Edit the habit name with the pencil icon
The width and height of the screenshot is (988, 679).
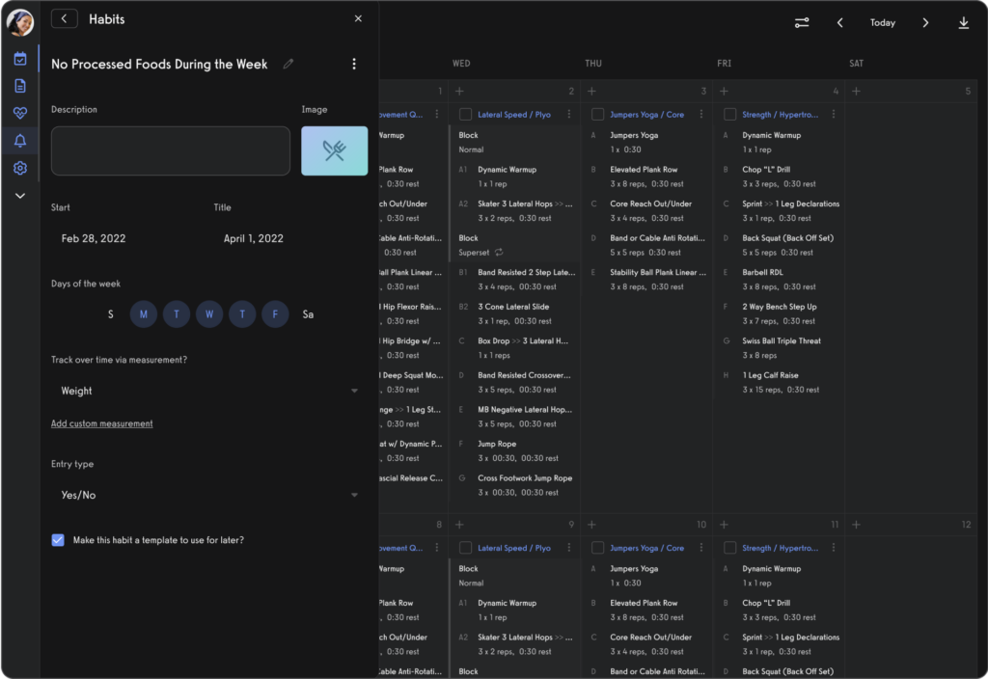pos(288,64)
